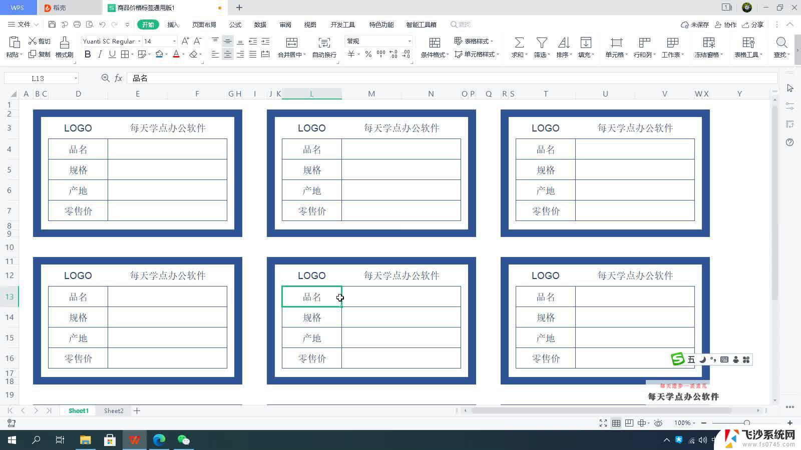The width and height of the screenshot is (801, 450).
Task: Open the Formulas (公式) tab
Action: pyautogui.click(x=235, y=24)
